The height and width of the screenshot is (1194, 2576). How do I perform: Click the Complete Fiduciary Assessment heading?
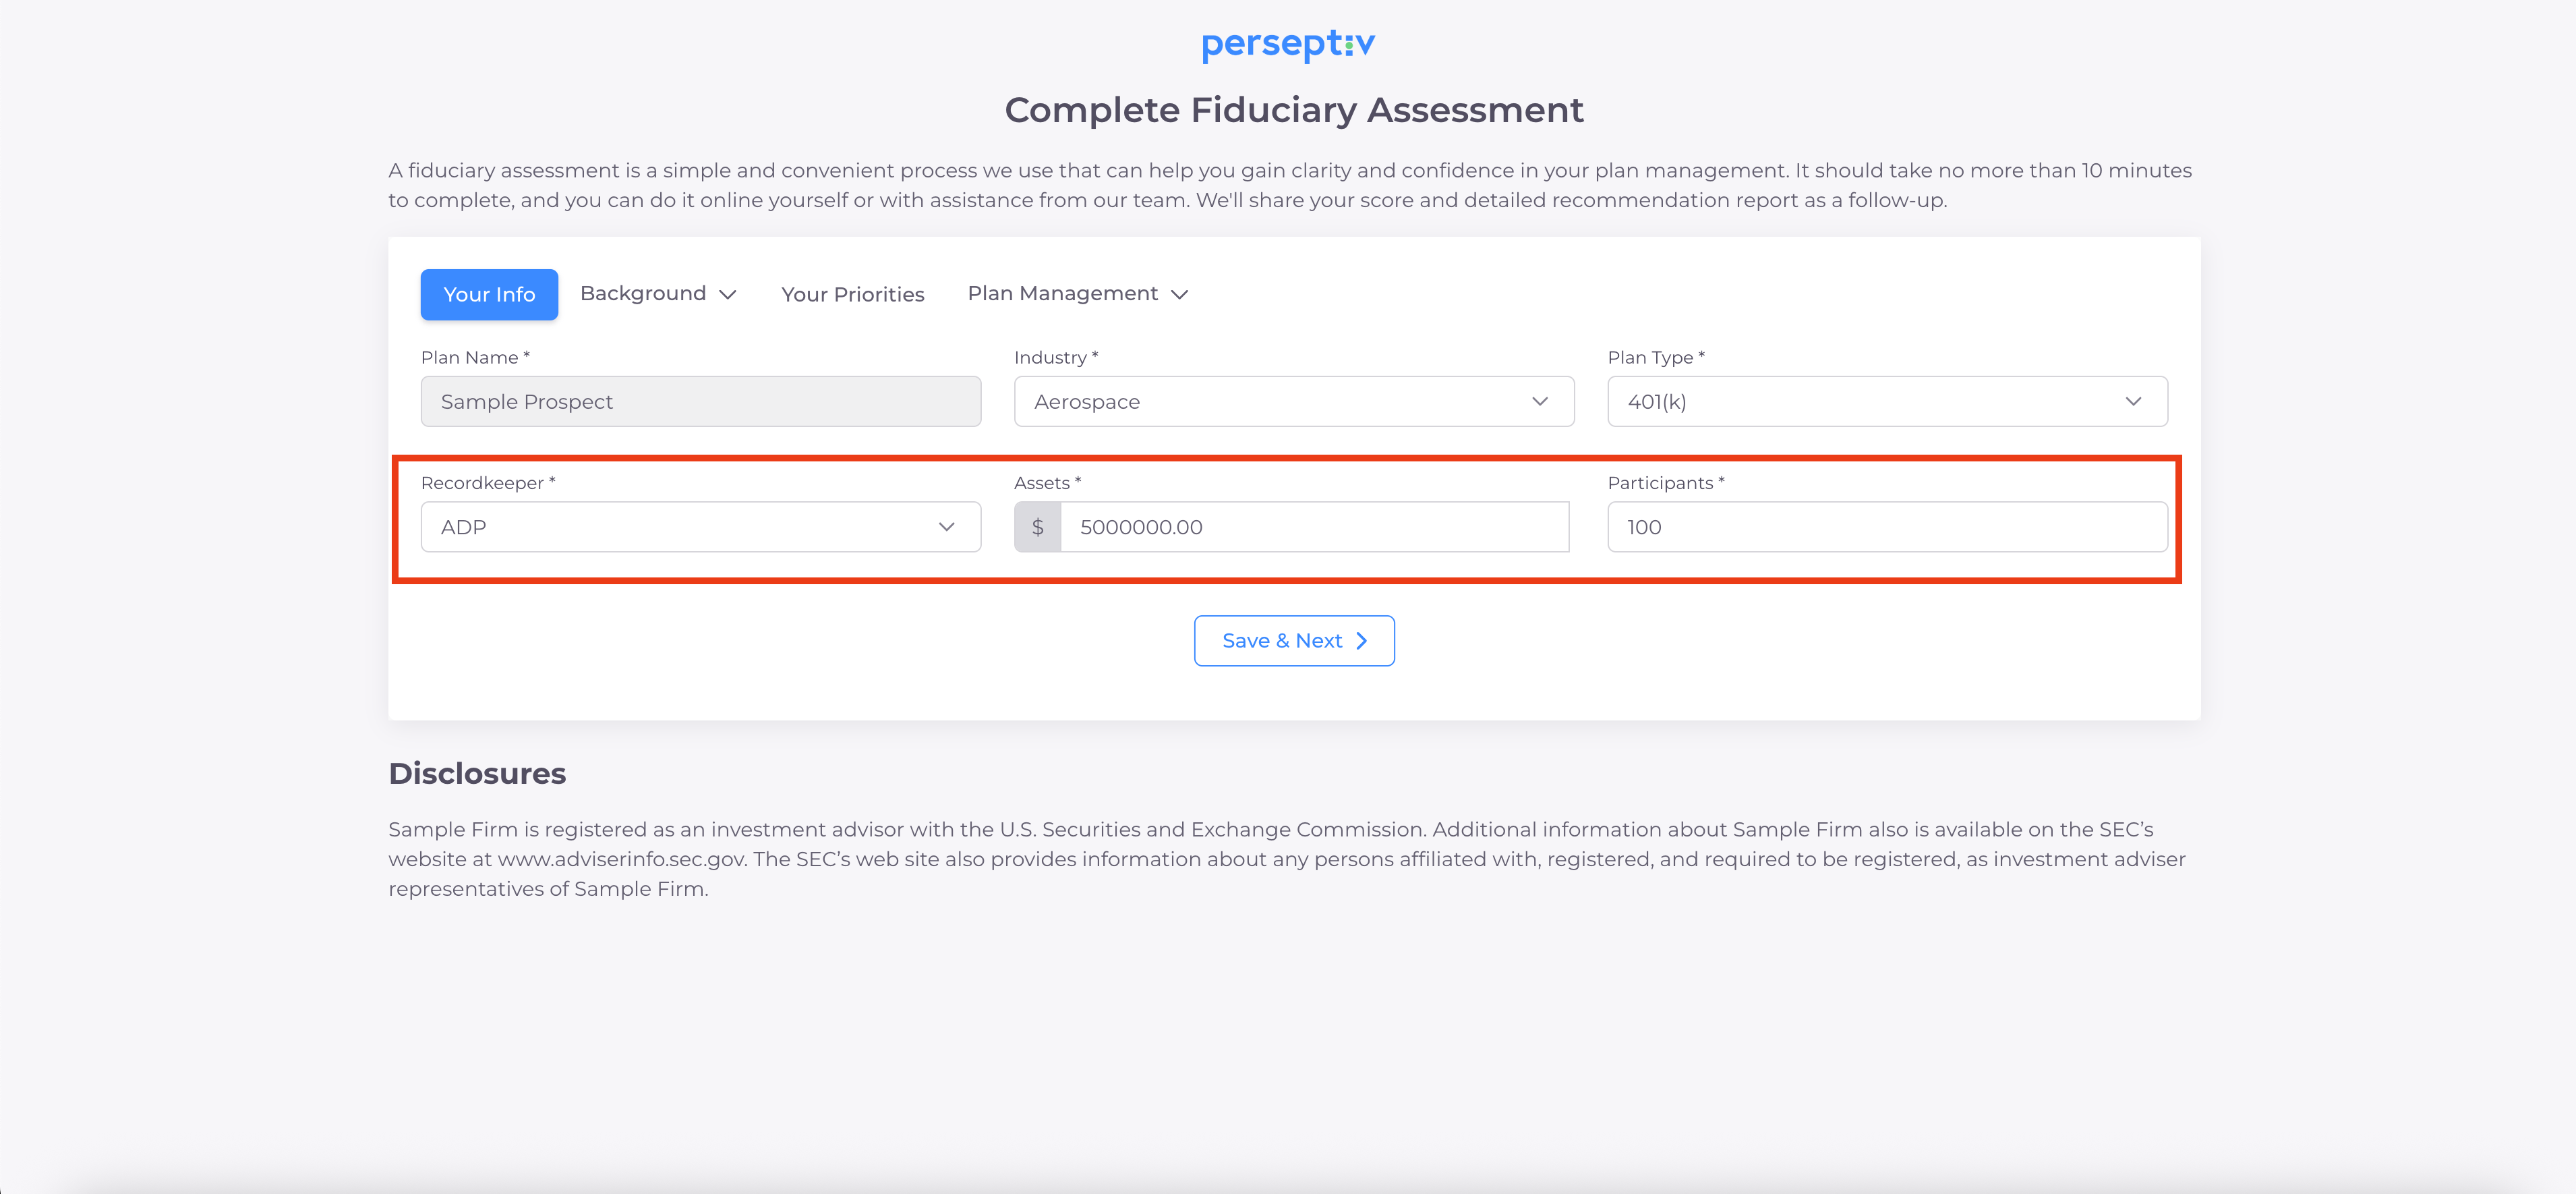1293,110
